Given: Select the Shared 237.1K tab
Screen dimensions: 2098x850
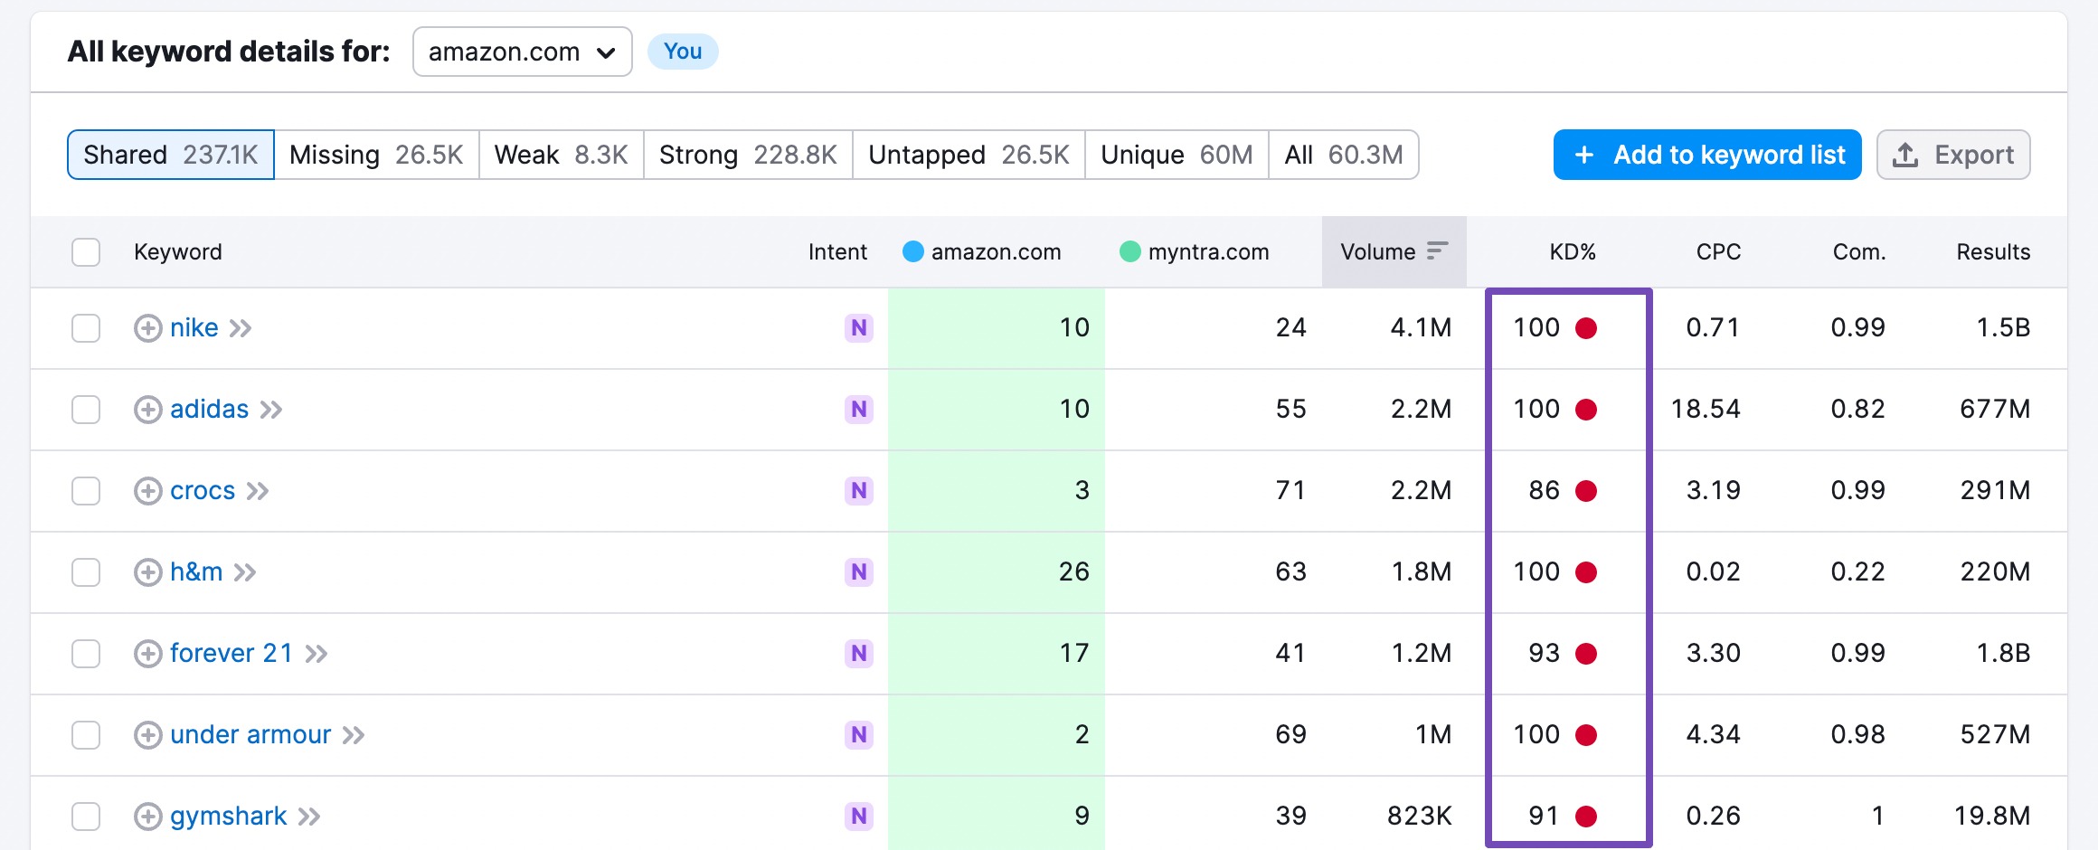Looking at the screenshot, I should coord(171,155).
